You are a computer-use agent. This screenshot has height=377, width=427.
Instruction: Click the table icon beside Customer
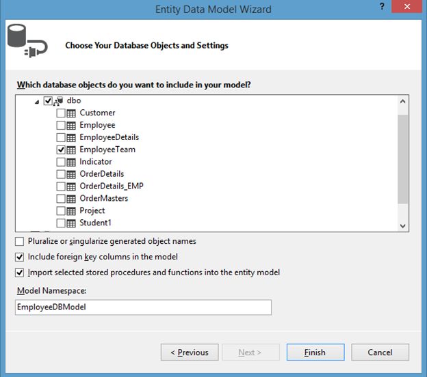coord(71,113)
